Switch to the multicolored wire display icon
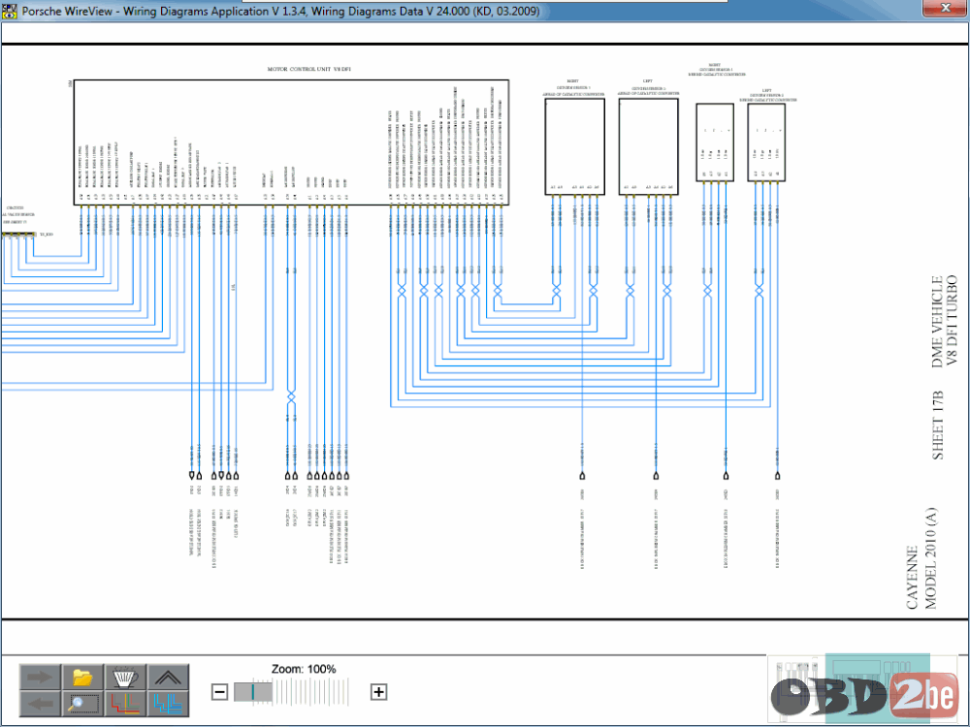 pyautogui.click(x=125, y=704)
